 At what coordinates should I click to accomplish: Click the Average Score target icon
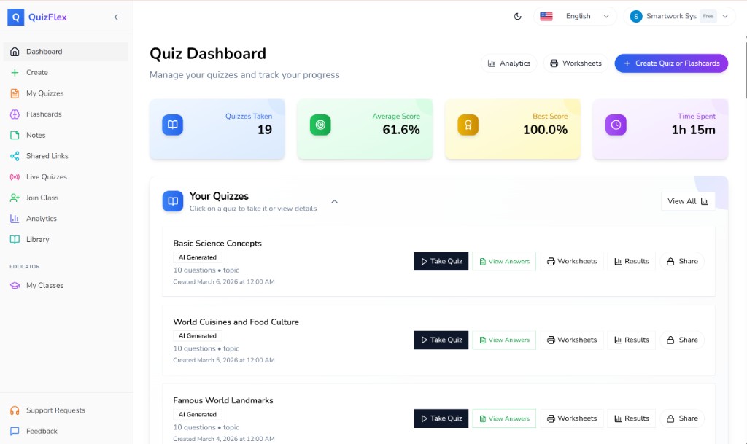tap(320, 125)
